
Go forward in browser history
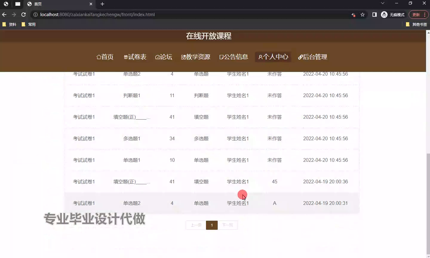pyautogui.click(x=14, y=15)
